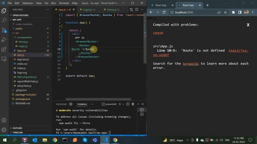Viewport: 257px width, 144px height.
Task: Switch to the Home.js editor tab
Action: pyautogui.click(x=112, y=10)
